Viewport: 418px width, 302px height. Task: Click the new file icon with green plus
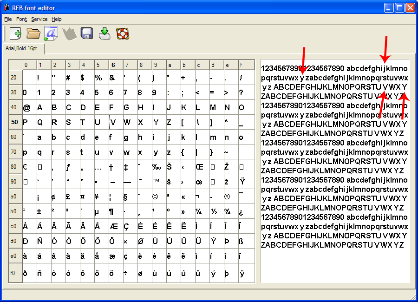point(15,33)
